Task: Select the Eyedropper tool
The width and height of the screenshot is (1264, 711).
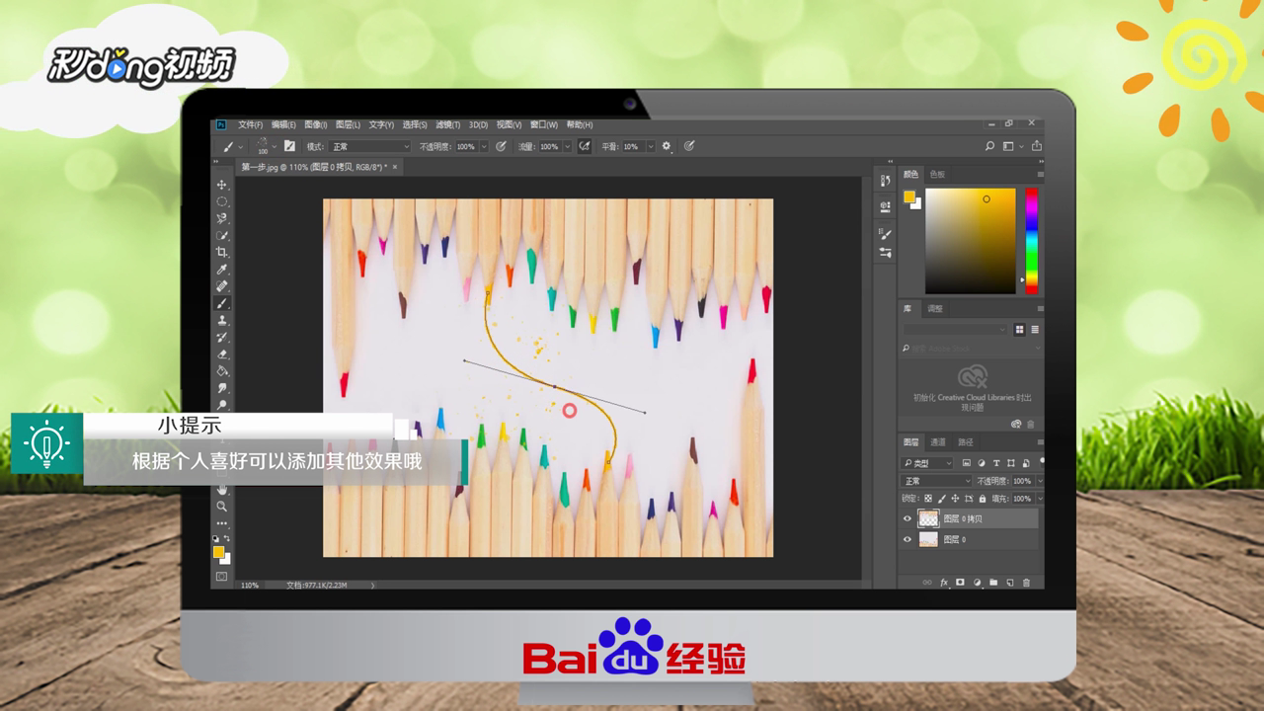Action: tap(222, 270)
